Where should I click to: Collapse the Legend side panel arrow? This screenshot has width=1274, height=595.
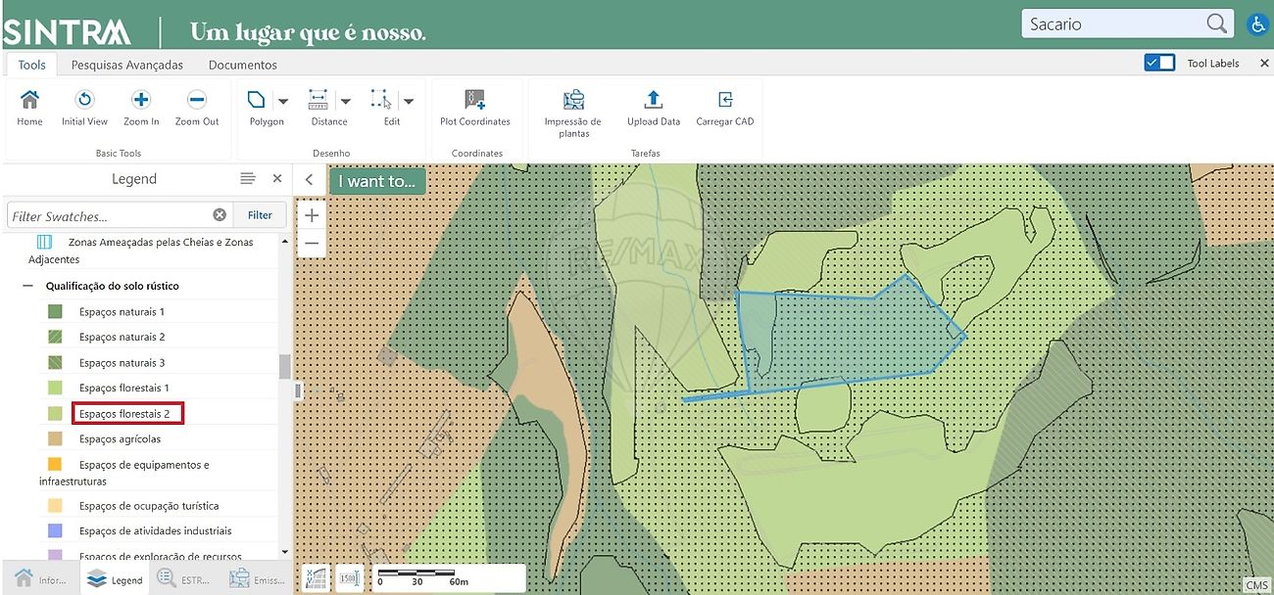[309, 180]
